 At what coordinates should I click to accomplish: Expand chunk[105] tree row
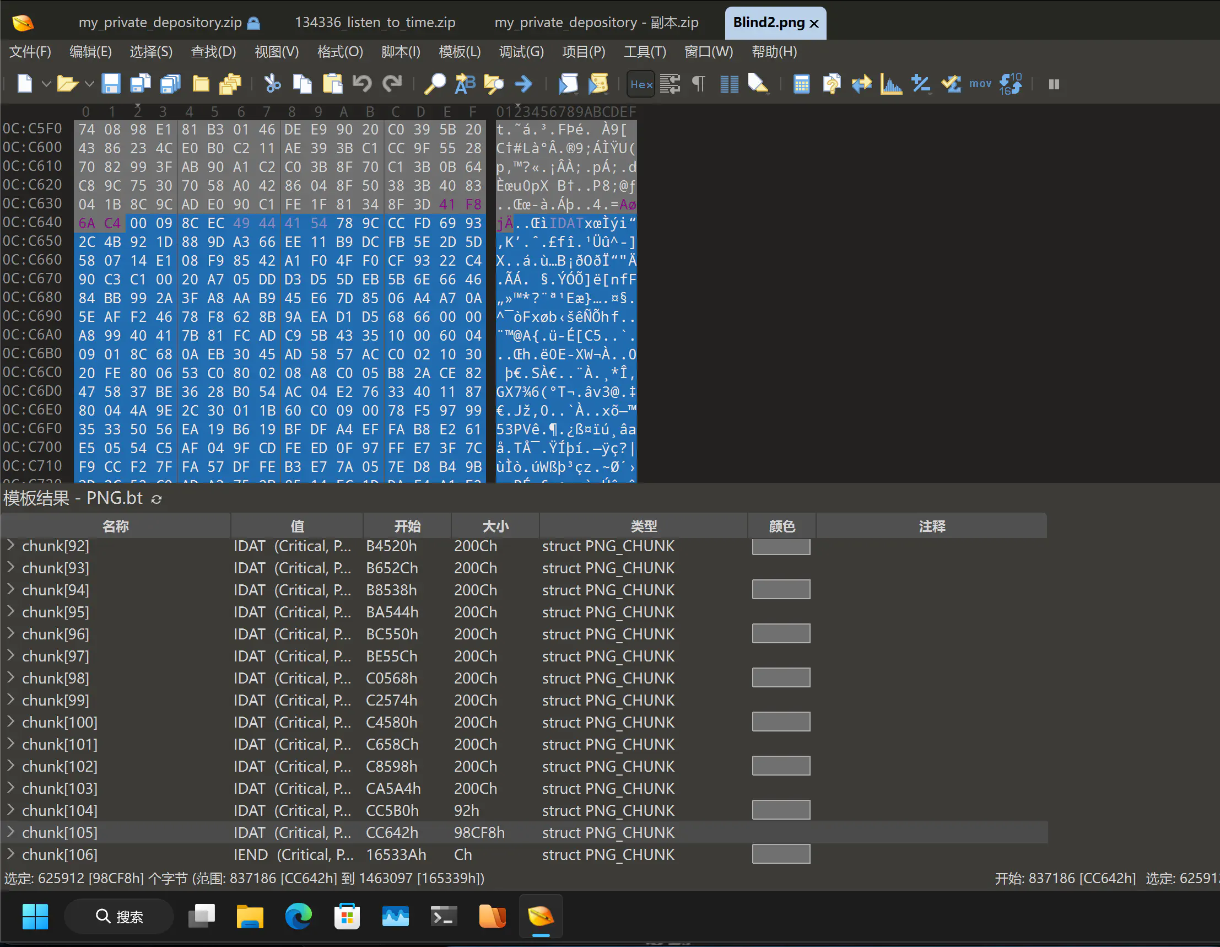pos(10,832)
